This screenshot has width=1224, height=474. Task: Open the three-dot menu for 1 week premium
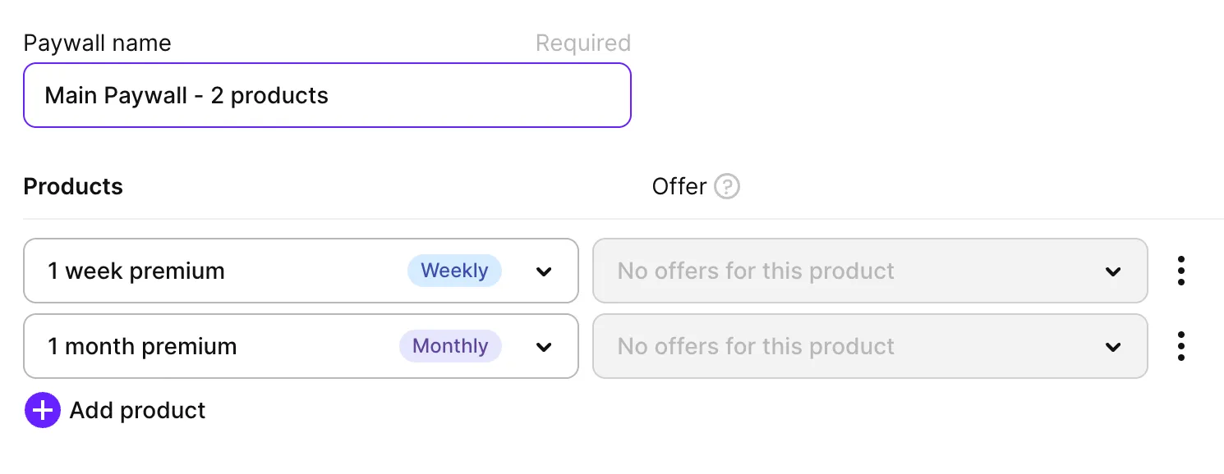[x=1180, y=271]
